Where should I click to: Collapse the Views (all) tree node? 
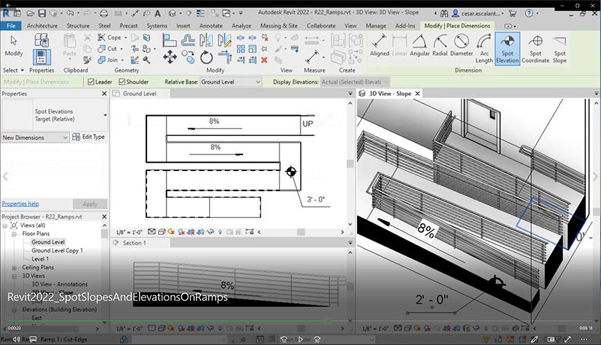coord(5,226)
